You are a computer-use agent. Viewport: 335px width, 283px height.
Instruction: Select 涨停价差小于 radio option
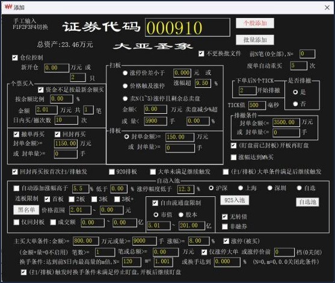(x=125, y=73)
